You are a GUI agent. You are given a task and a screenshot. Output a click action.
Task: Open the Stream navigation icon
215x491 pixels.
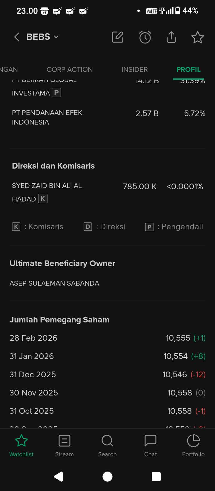64,445
